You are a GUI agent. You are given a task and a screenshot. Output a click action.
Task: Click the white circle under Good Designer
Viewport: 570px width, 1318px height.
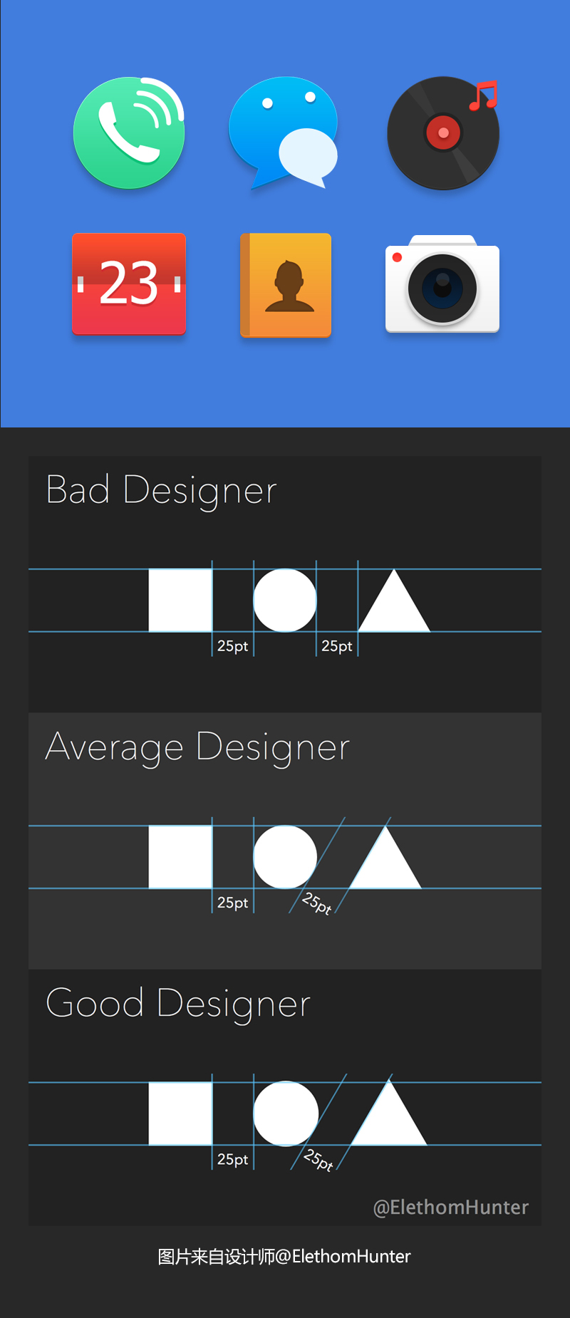(286, 1114)
